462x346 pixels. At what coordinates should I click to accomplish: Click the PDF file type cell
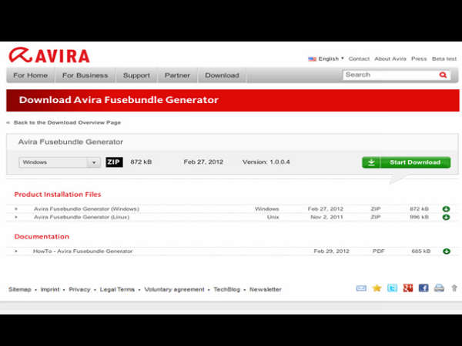point(379,251)
